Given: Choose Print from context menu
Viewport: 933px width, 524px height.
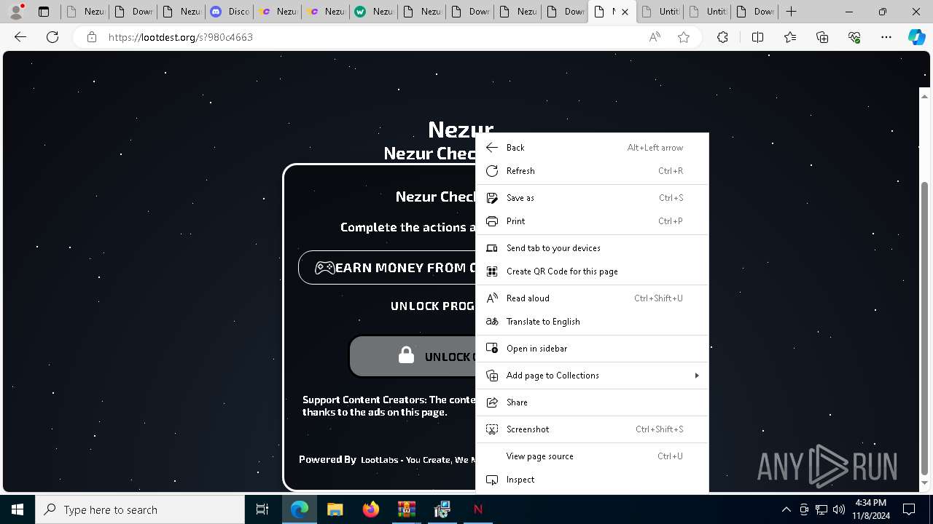Looking at the screenshot, I should coord(592,221).
